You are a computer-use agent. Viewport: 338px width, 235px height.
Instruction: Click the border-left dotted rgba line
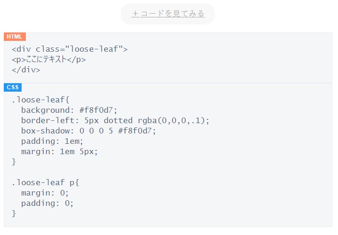(115, 120)
